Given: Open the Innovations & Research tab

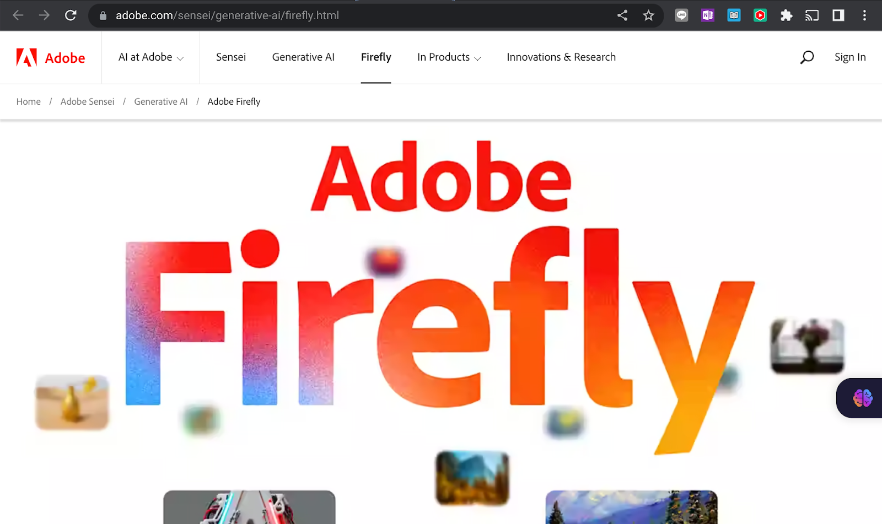Looking at the screenshot, I should [x=561, y=57].
